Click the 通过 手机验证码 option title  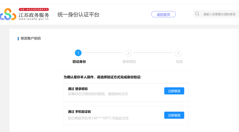coord(79,112)
